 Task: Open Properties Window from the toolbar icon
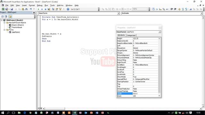click(57, 9)
